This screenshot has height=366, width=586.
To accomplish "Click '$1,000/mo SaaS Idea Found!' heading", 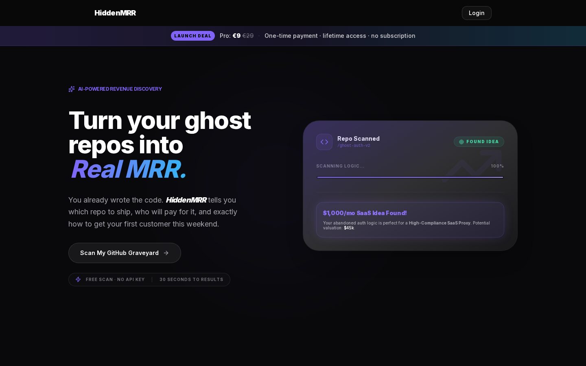I will point(365,213).
